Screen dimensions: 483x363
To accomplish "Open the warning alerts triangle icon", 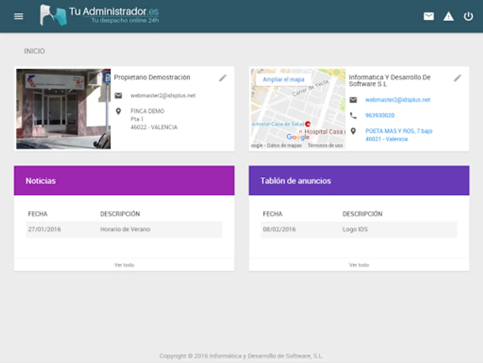I will click(449, 16).
